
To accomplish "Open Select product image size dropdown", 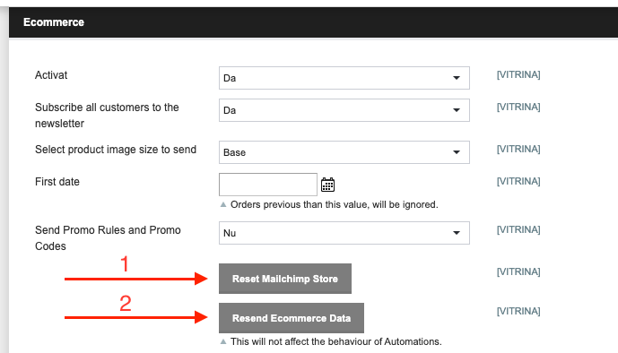I will [344, 152].
